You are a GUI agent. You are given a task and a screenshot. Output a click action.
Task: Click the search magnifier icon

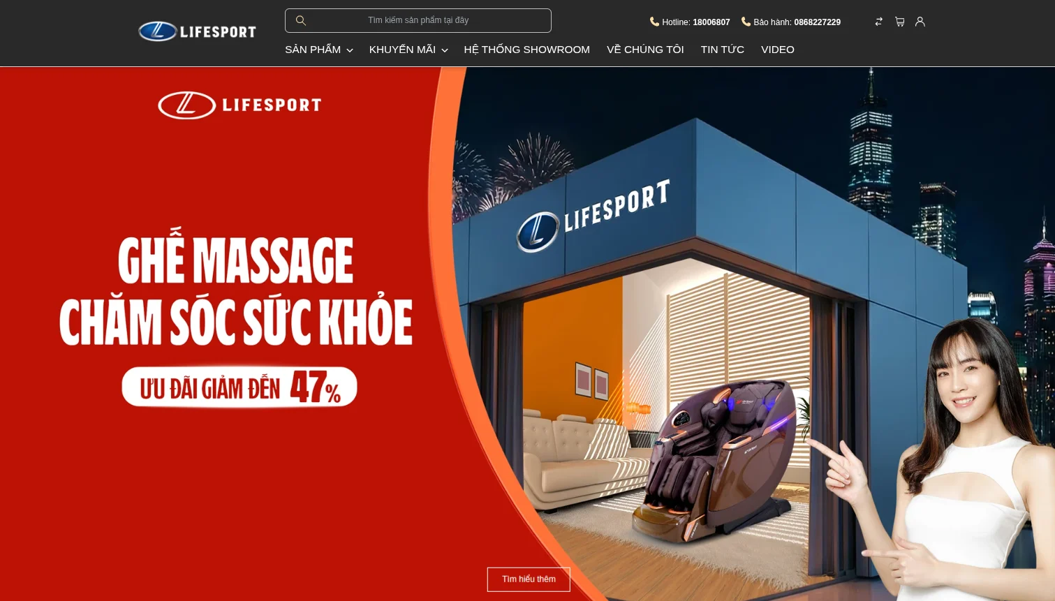click(x=300, y=20)
